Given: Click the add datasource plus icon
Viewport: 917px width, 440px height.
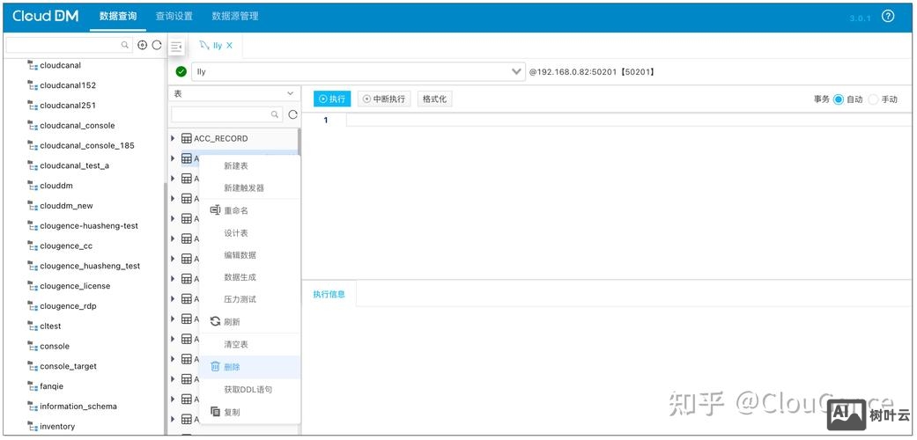Looking at the screenshot, I should [142, 45].
